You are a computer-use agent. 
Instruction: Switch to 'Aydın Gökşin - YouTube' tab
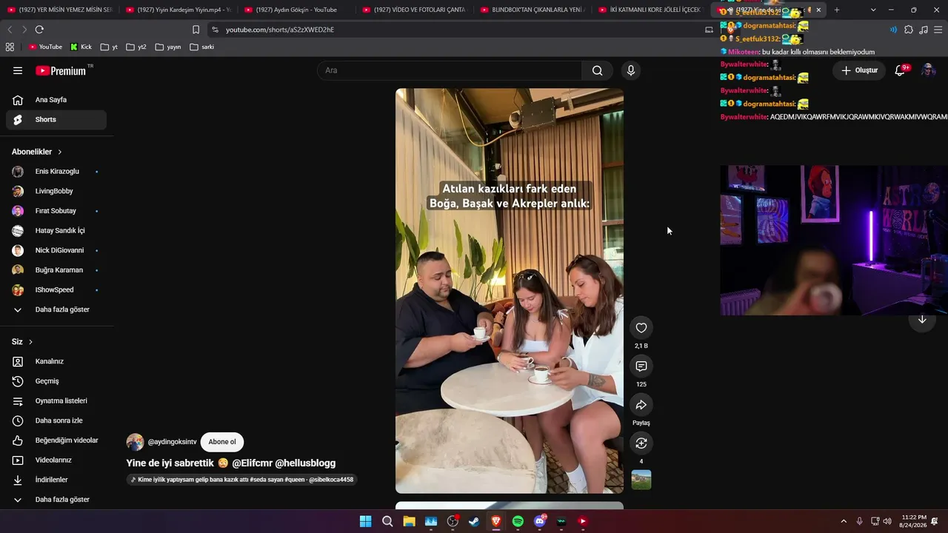click(x=296, y=10)
